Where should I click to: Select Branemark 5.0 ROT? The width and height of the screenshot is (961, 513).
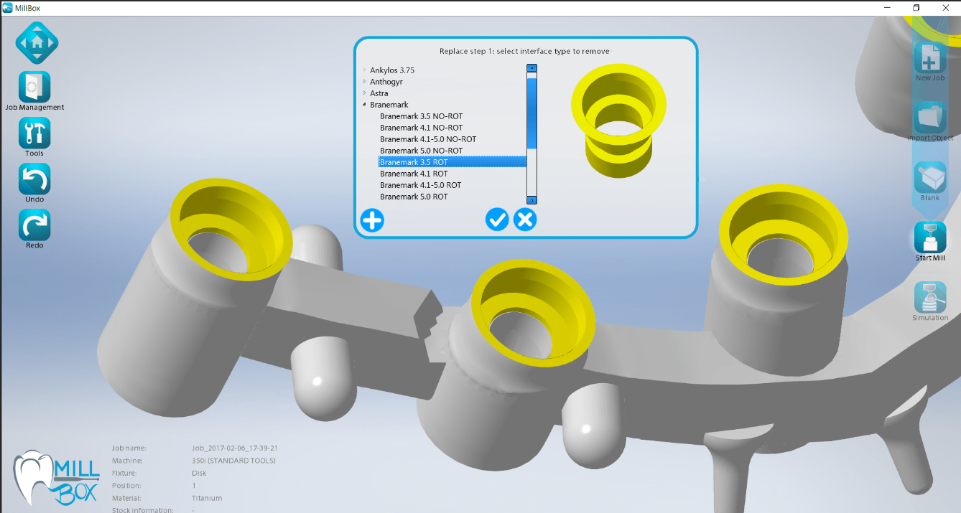pos(414,197)
